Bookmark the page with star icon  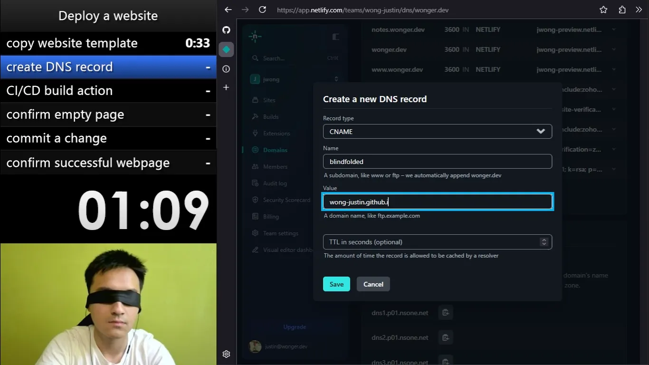[603, 10]
